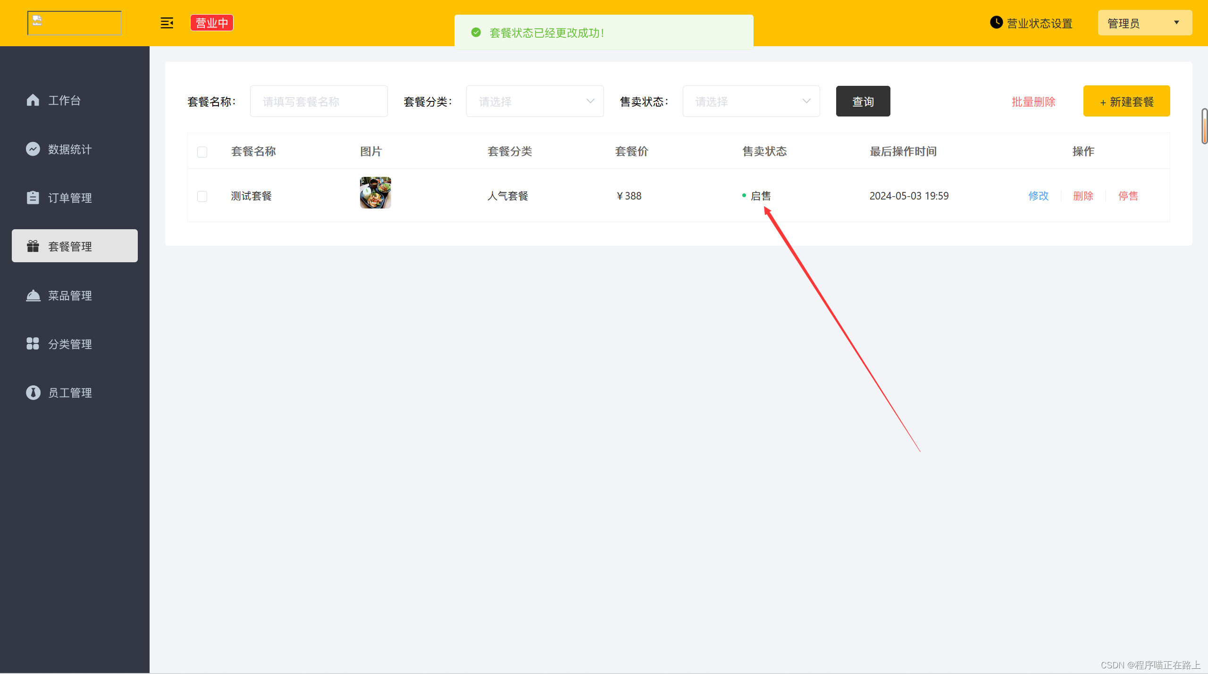The width and height of the screenshot is (1208, 674).
Task: Select the 套餐管理 gift icon
Action: (x=33, y=245)
